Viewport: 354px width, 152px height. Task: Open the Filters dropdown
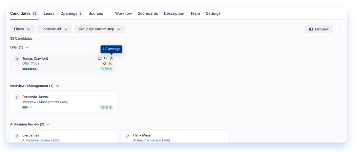point(22,29)
